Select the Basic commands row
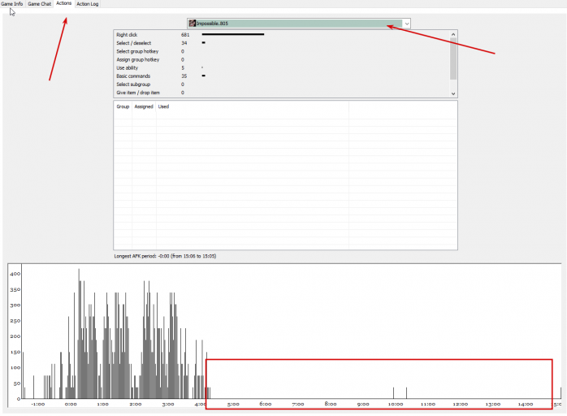The width and height of the screenshot is (567, 416). click(281, 76)
